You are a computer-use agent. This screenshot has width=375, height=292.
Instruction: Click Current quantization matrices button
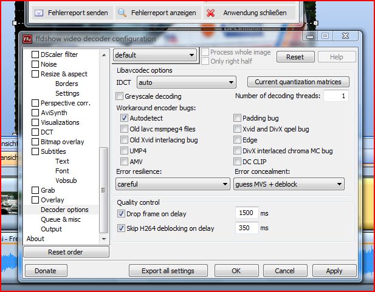coord(298,82)
